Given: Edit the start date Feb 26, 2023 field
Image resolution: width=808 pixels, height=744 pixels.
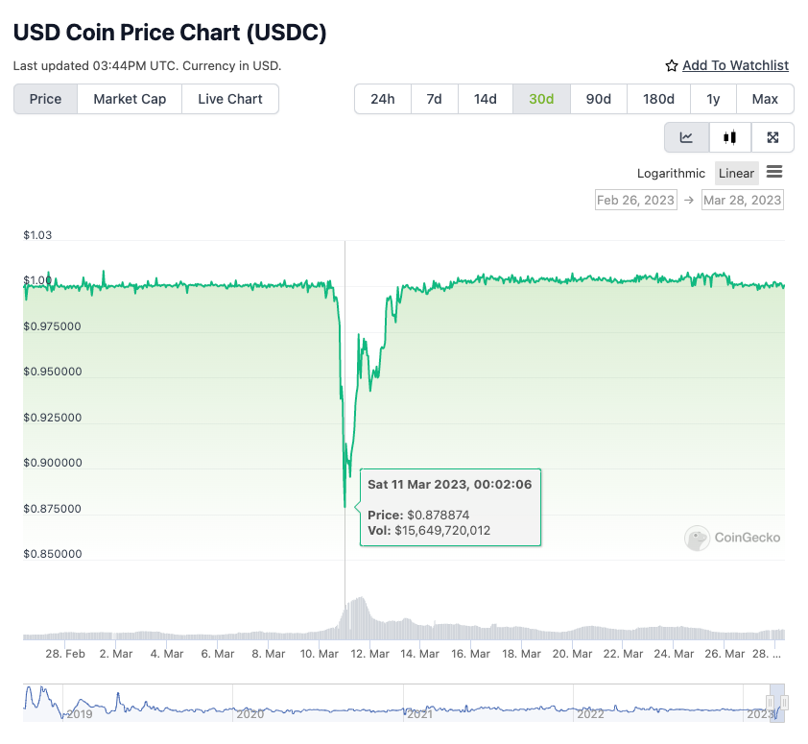Looking at the screenshot, I should tap(636, 200).
